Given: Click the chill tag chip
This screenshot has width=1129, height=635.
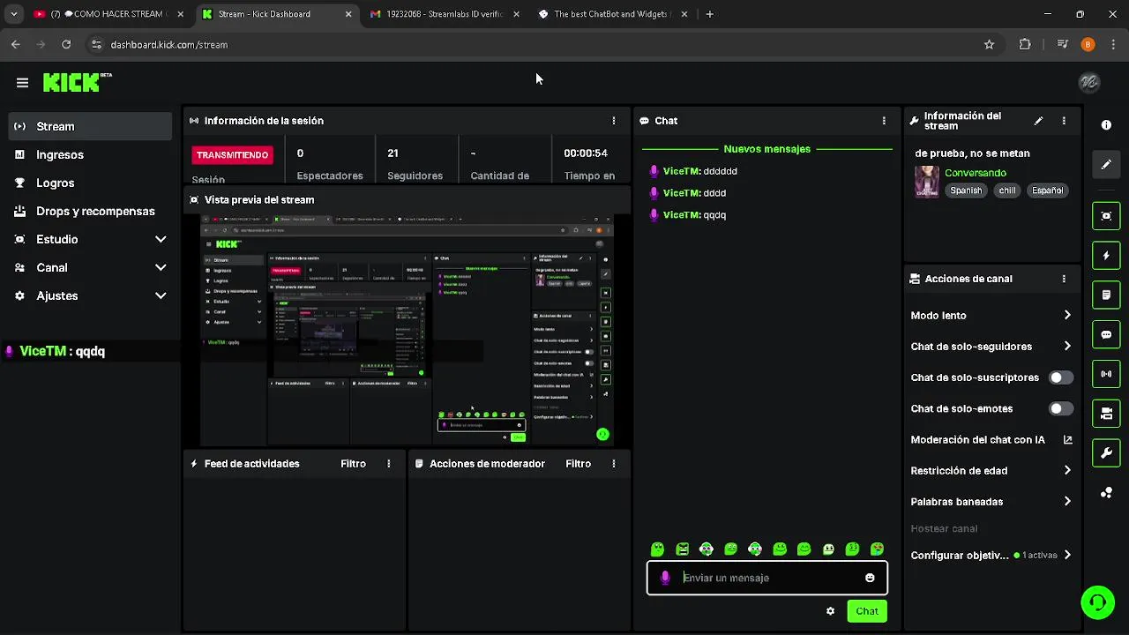Looking at the screenshot, I should (1007, 190).
